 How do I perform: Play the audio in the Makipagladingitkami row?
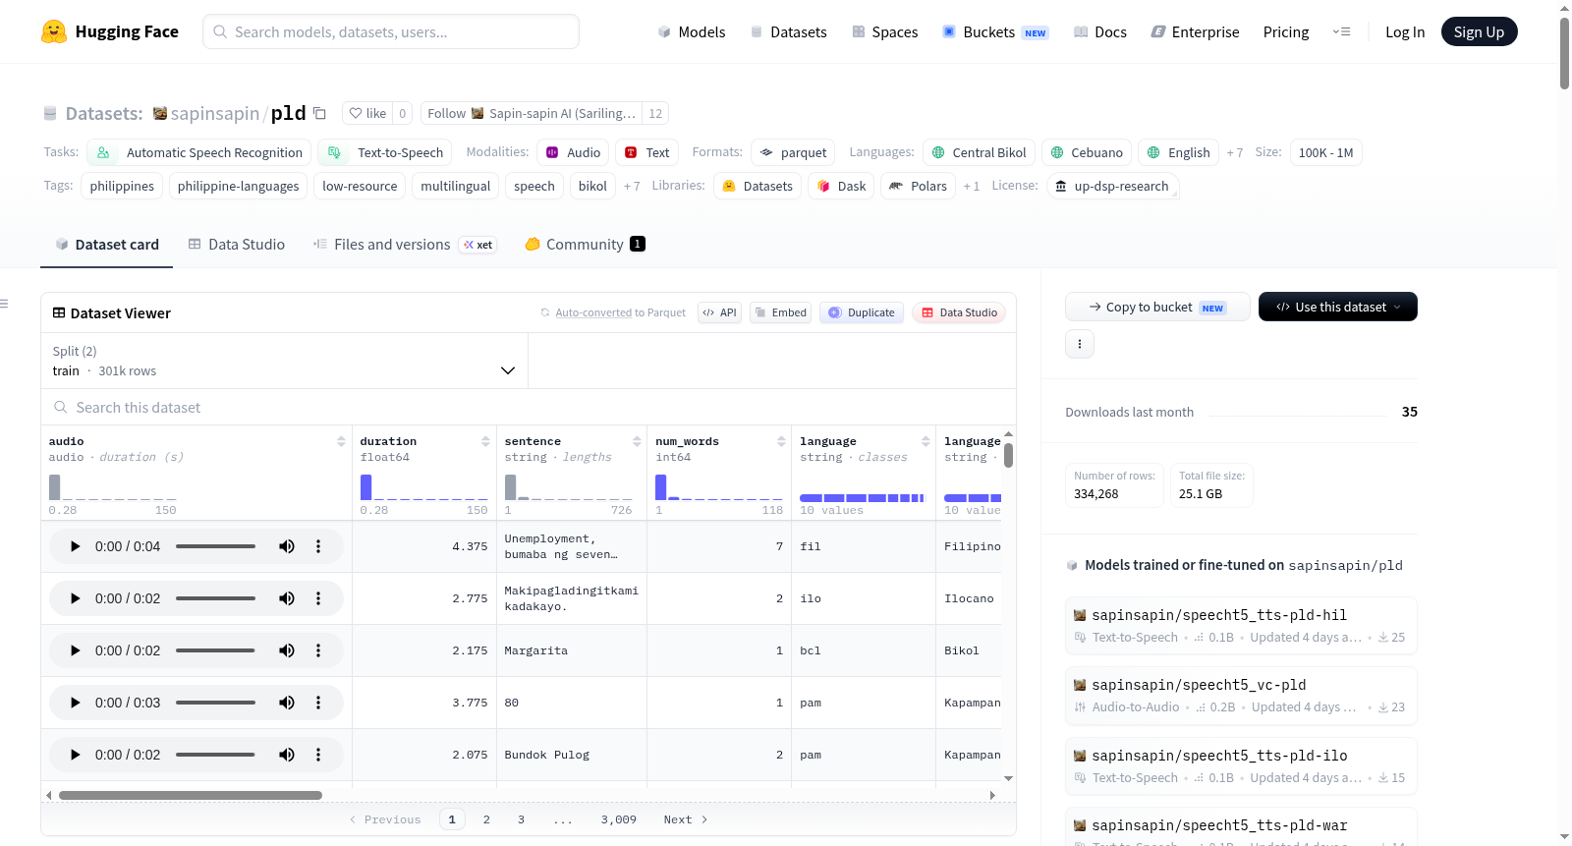coord(75,598)
